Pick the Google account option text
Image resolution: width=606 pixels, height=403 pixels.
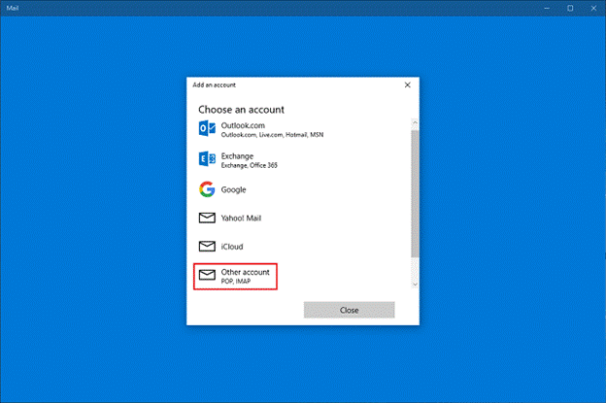point(234,189)
